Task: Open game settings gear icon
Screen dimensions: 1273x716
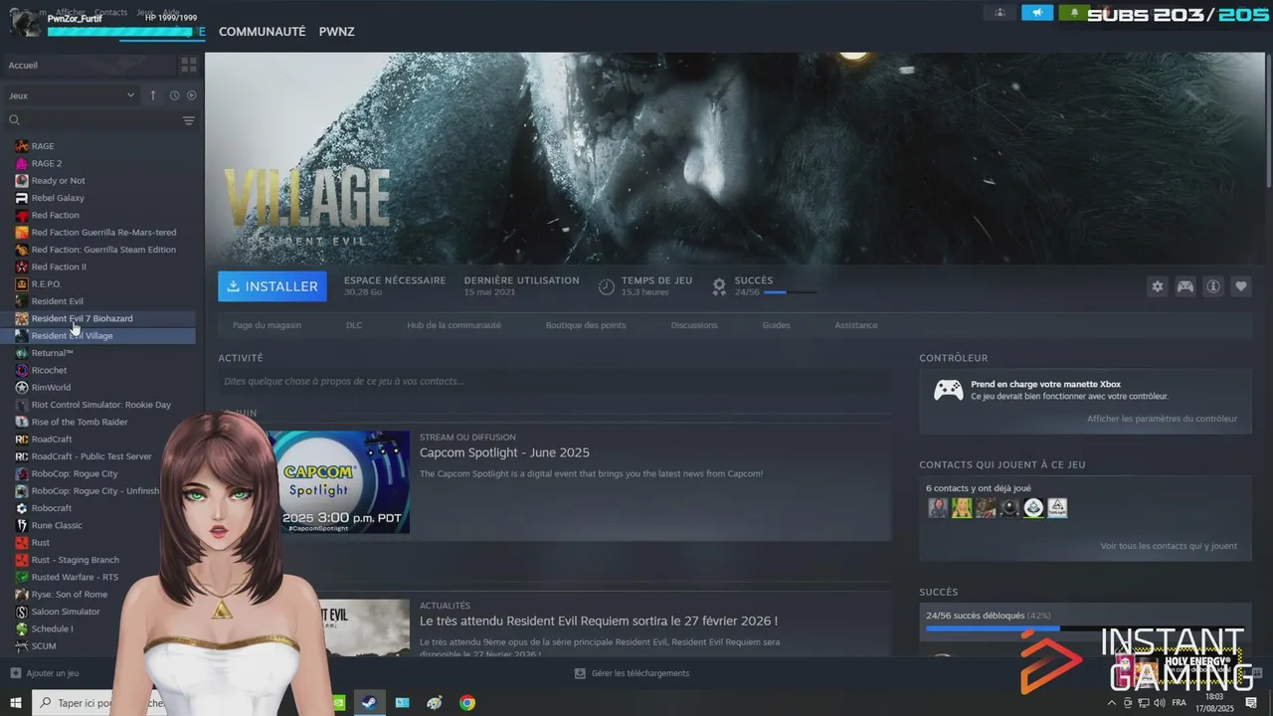Action: pos(1157,286)
